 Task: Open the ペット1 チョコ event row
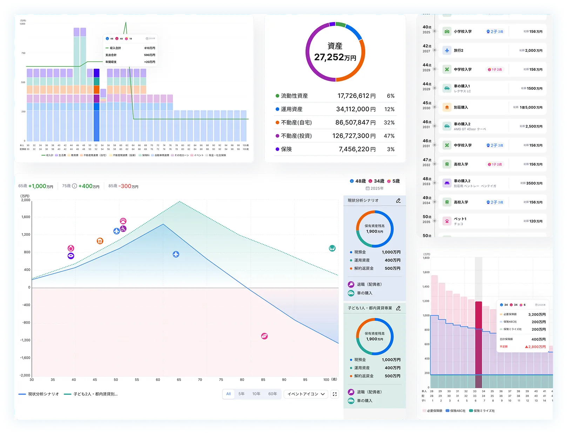click(x=492, y=221)
